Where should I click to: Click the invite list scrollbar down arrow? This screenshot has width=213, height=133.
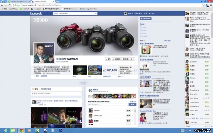[135, 124]
